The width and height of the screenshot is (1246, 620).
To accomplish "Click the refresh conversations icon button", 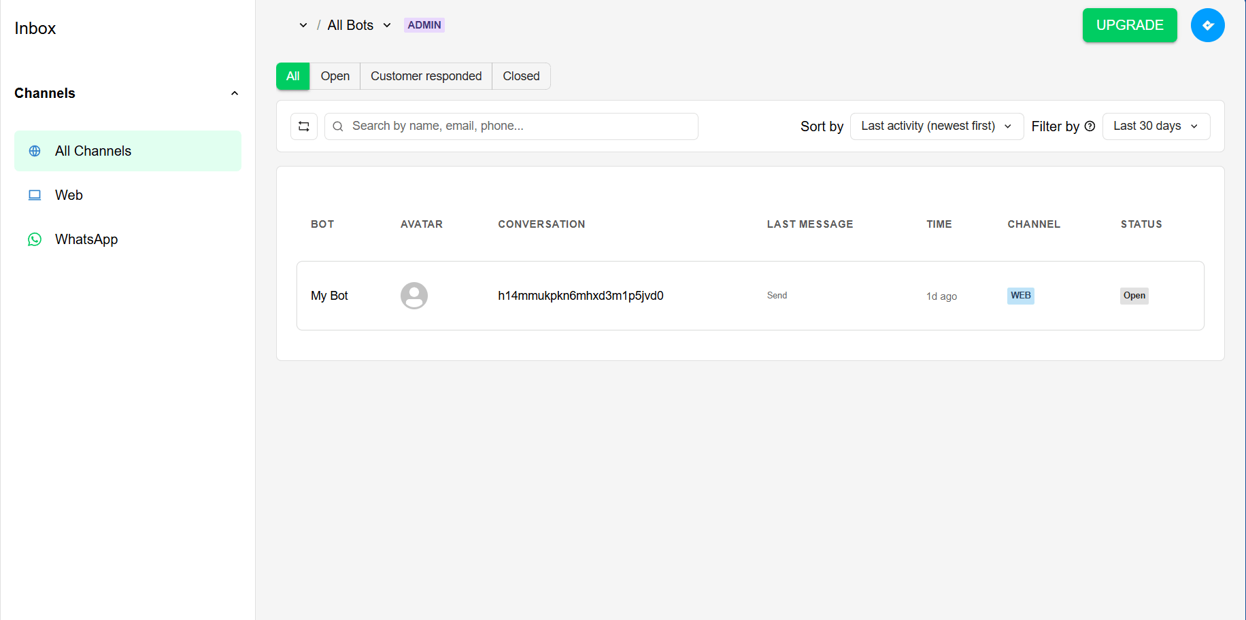I will tap(304, 126).
